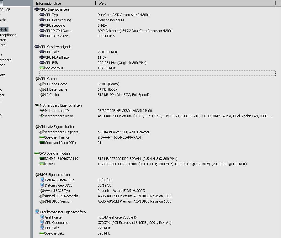The width and height of the screenshot is (281, 238).
Task: Click the icon beside L1 Code Cache
Action: click(x=42, y=84)
